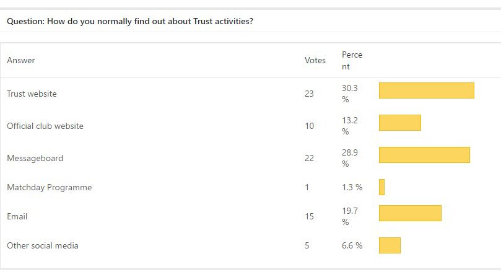501x277 pixels.
Task: Click the Messageboard yellow percentage bar
Action: pos(424,155)
